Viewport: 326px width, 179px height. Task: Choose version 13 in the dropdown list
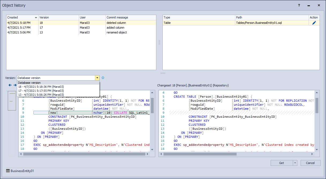pyautogui.click(x=41, y=95)
